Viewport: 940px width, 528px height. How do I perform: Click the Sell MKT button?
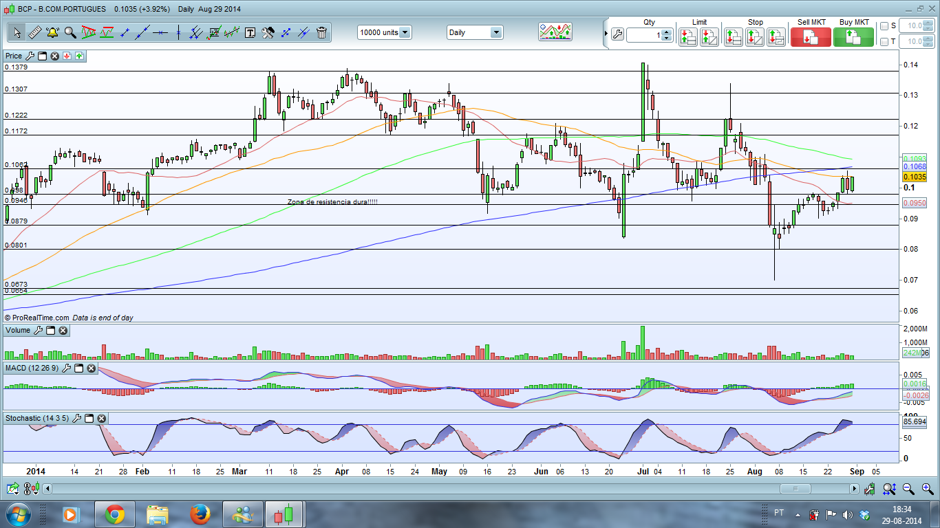(811, 37)
